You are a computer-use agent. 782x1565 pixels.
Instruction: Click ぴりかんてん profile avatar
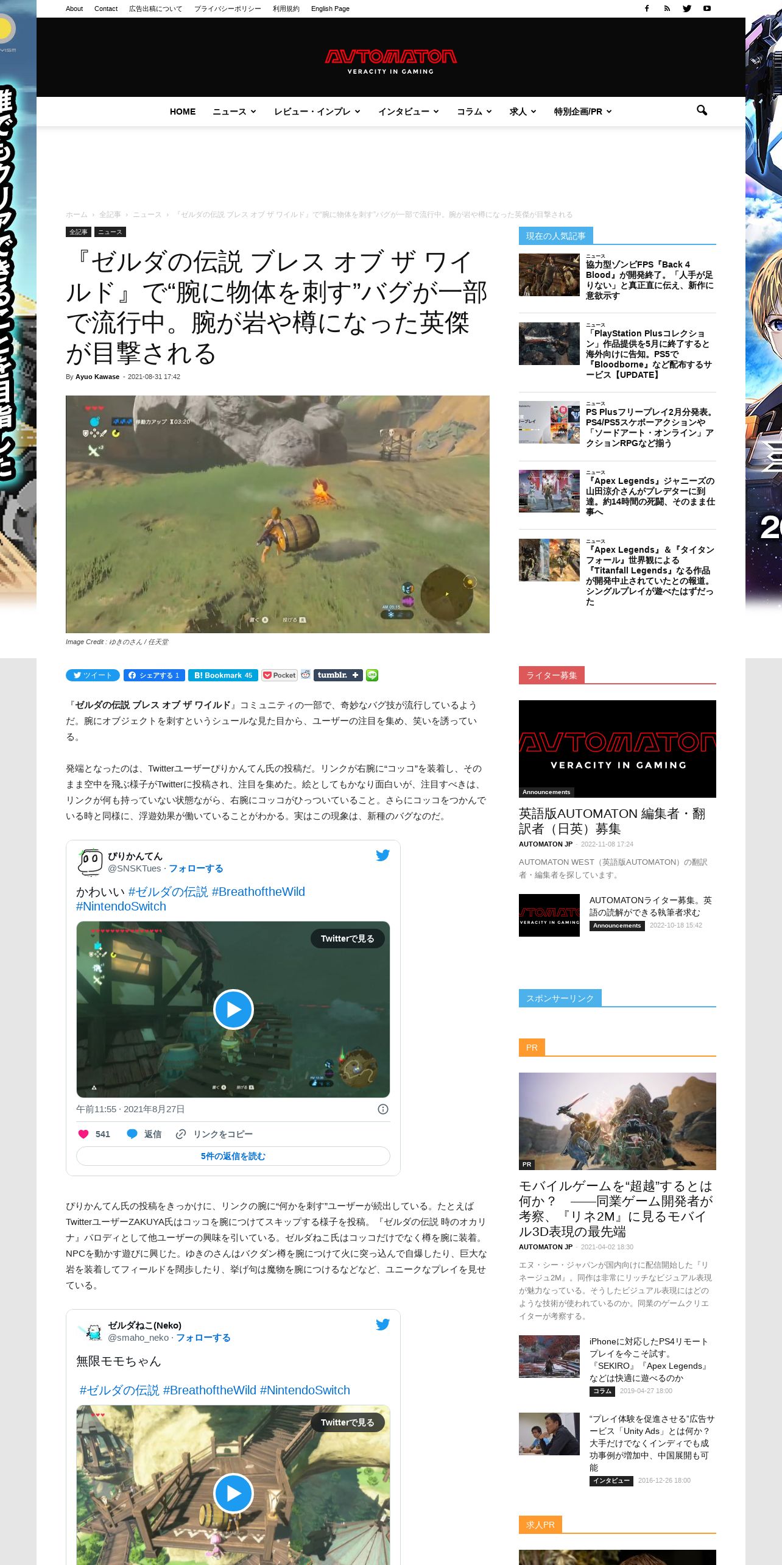90,862
